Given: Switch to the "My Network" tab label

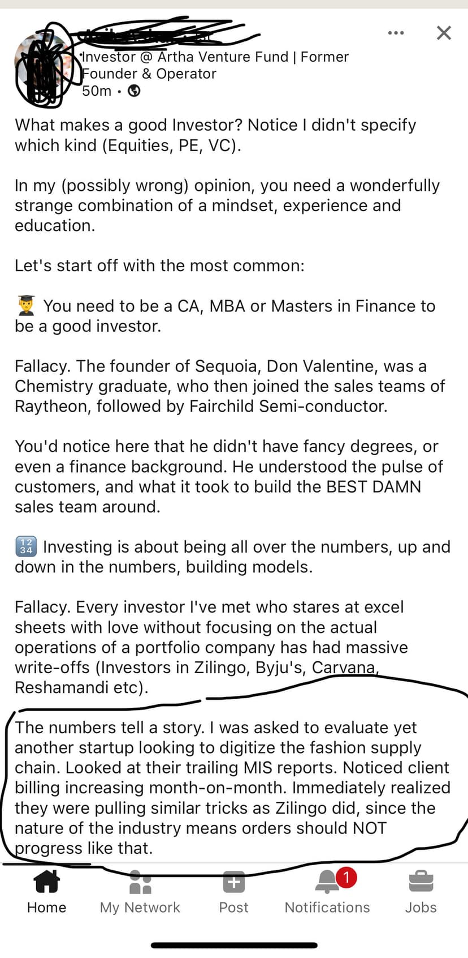Looking at the screenshot, I should [x=140, y=908].
